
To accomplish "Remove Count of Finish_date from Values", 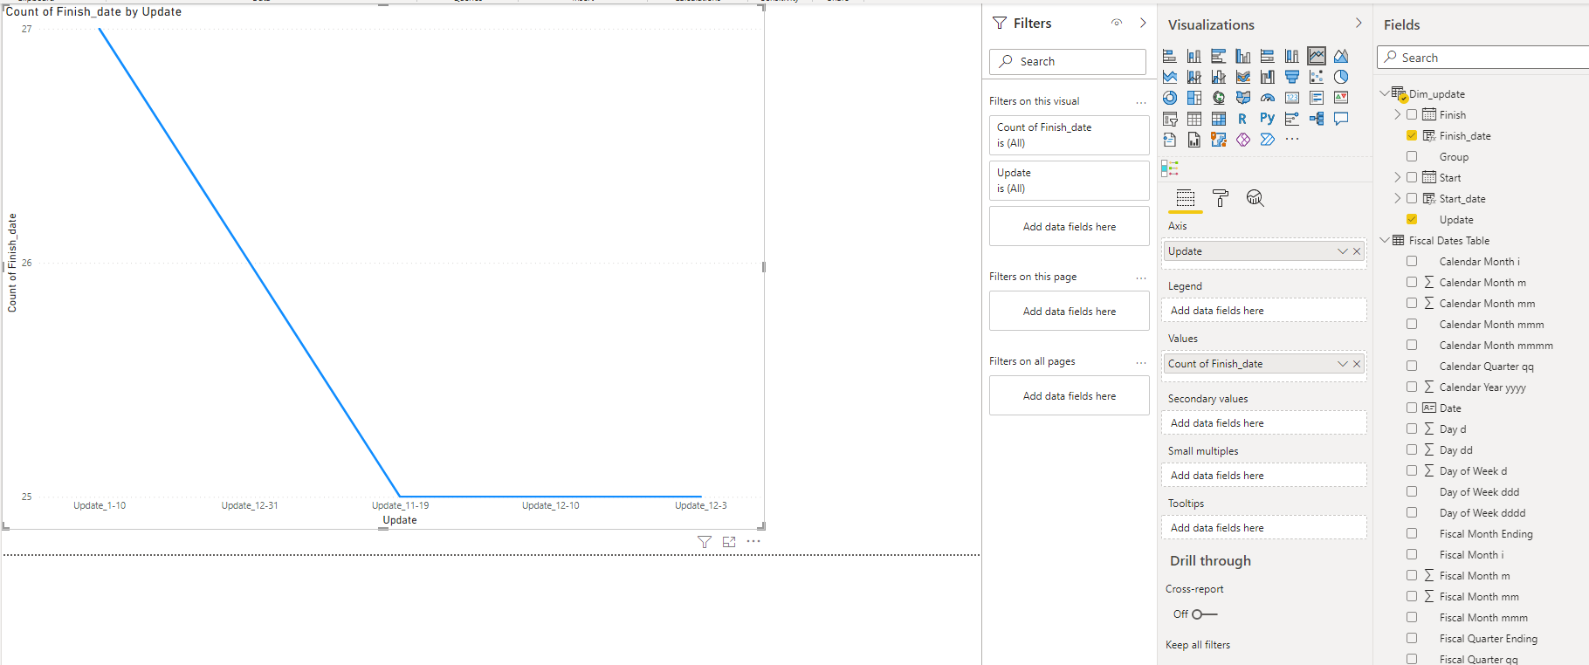I will [x=1357, y=364].
